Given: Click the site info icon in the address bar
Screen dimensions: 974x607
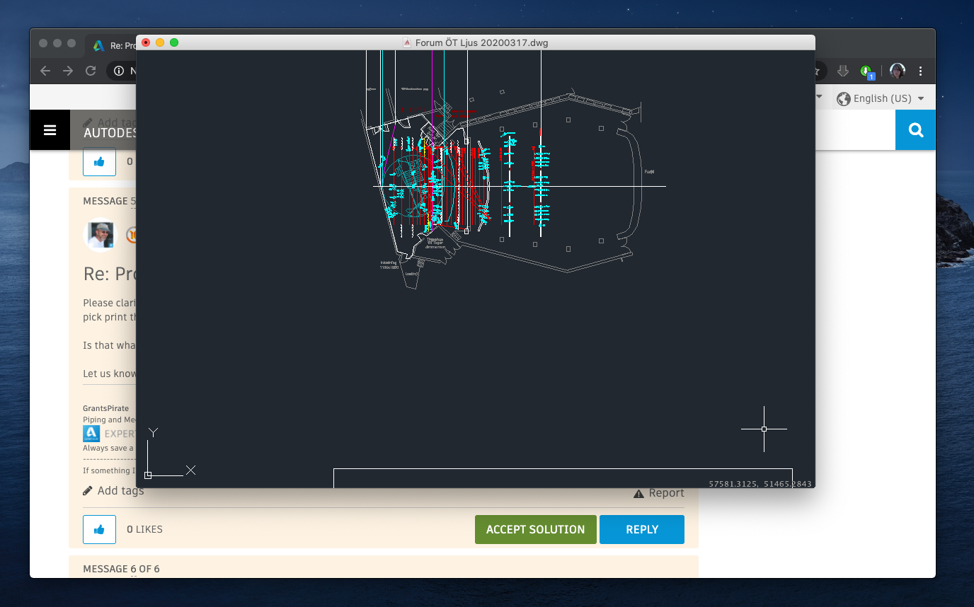Looking at the screenshot, I should 119,71.
